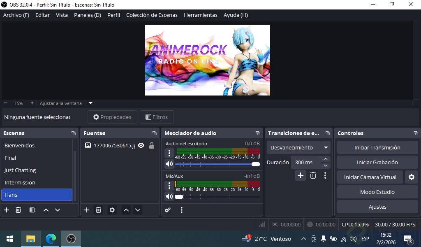Screen dimensions: 421x247
Task: Click Duración 300 ms field
Action: pos(306,162)
